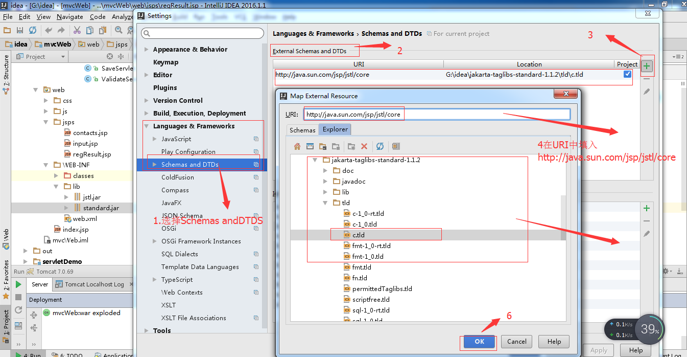
Task: Expand the Tools settings category
Action: click(x=147, y=331)
